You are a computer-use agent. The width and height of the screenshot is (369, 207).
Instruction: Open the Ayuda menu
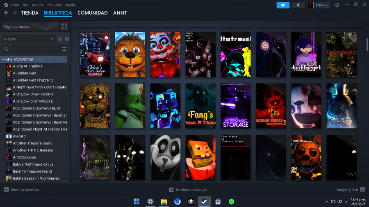(x=70, y=5)
